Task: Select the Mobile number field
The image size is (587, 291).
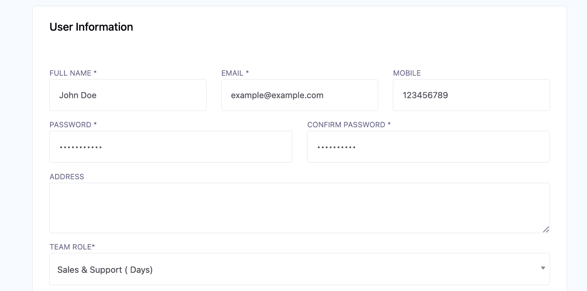Action: (x=471, y=95)
